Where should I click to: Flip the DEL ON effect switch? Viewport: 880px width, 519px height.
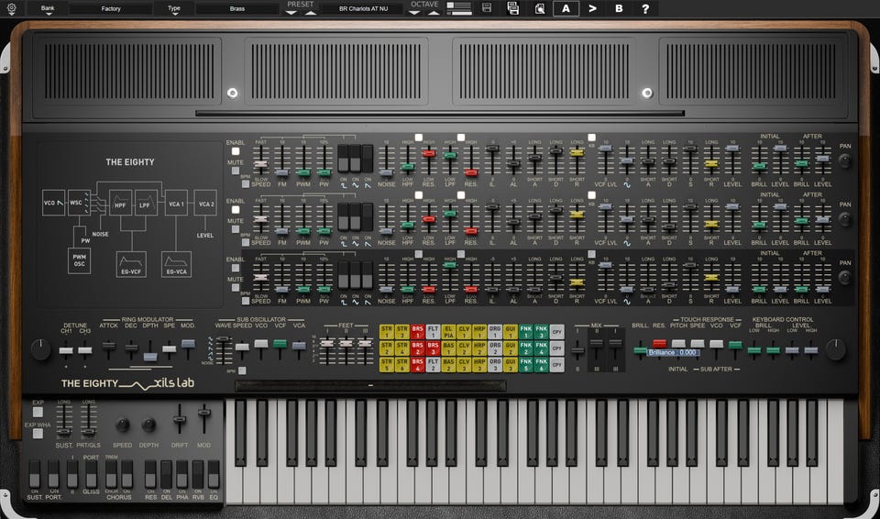click(166, 474)
